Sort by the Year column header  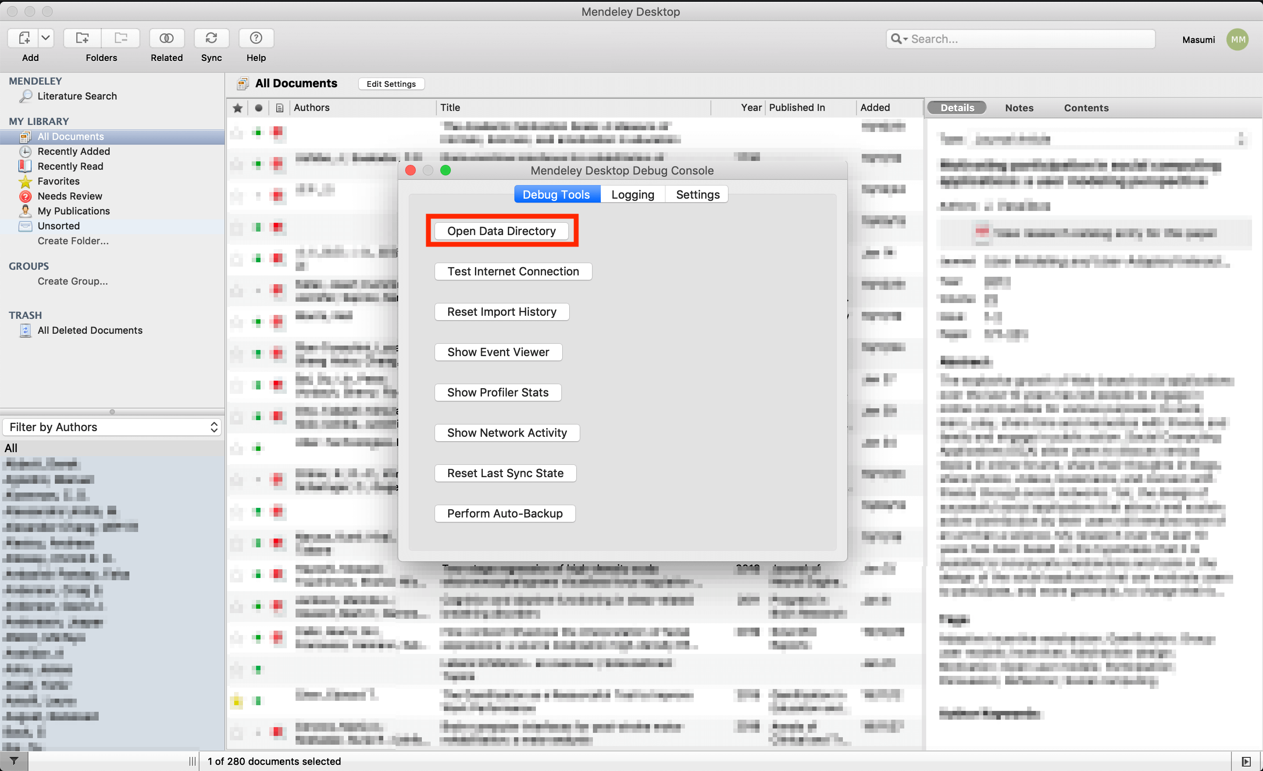(739, 107)
